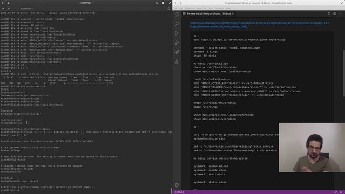Click 'mkdir /usr/local/share/minio' line in preview
The image size is (345, 194).
coord(215,103)
